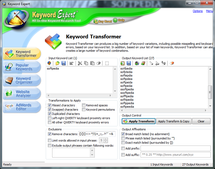The height and width of the screenshot is (169, 215).
Task: Enable Add prefix checkbox
Action: (123, 148)
